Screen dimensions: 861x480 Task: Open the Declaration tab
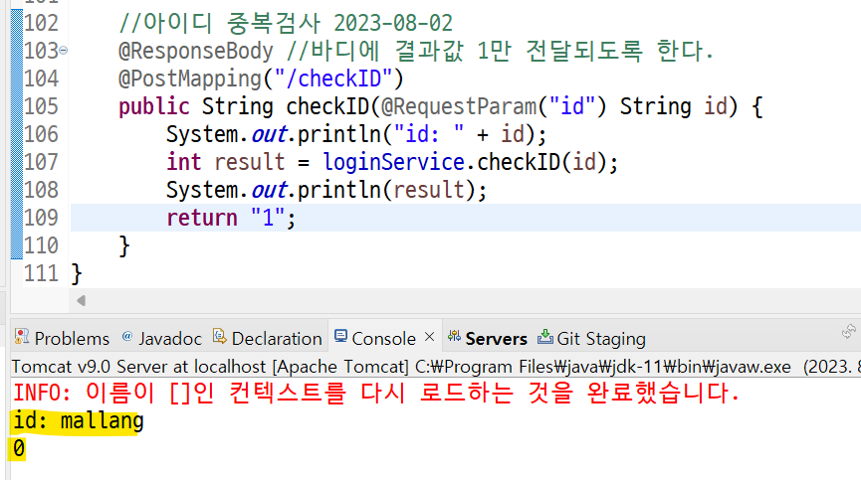268,338
